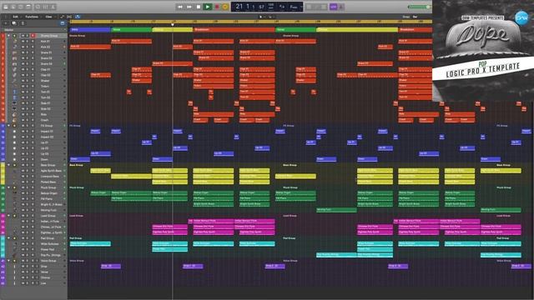The height and width of the screenshot is (300, 534).
Task: Collapse the Pad Group track stack
Action: [8, 238]
